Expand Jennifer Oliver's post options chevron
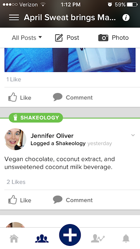140x249 pixels. [x=133, y=135]
